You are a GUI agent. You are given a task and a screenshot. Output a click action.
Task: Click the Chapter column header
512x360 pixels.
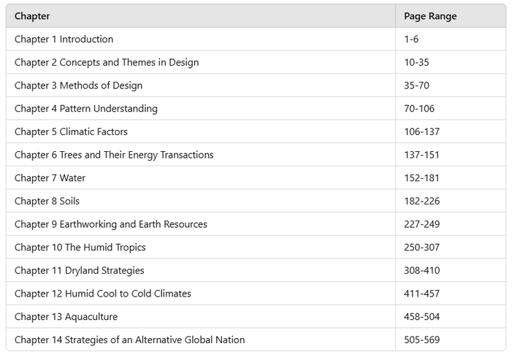click(33, 16)
